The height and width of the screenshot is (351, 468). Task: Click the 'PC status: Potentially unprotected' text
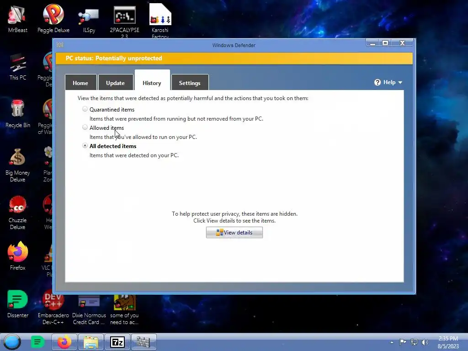tap(114, 58)
